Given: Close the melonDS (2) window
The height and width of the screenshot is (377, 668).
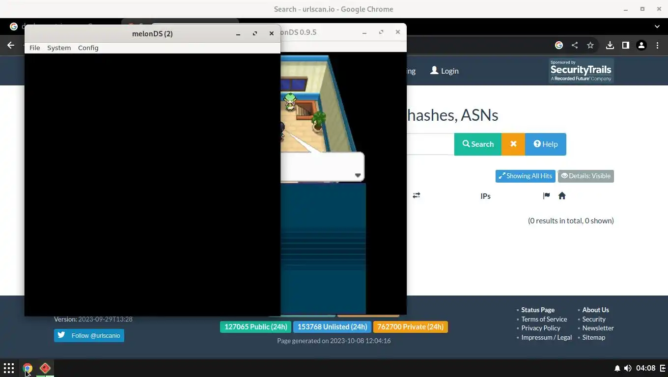Looking at the screenshot, I should click(x=272, y=33).
